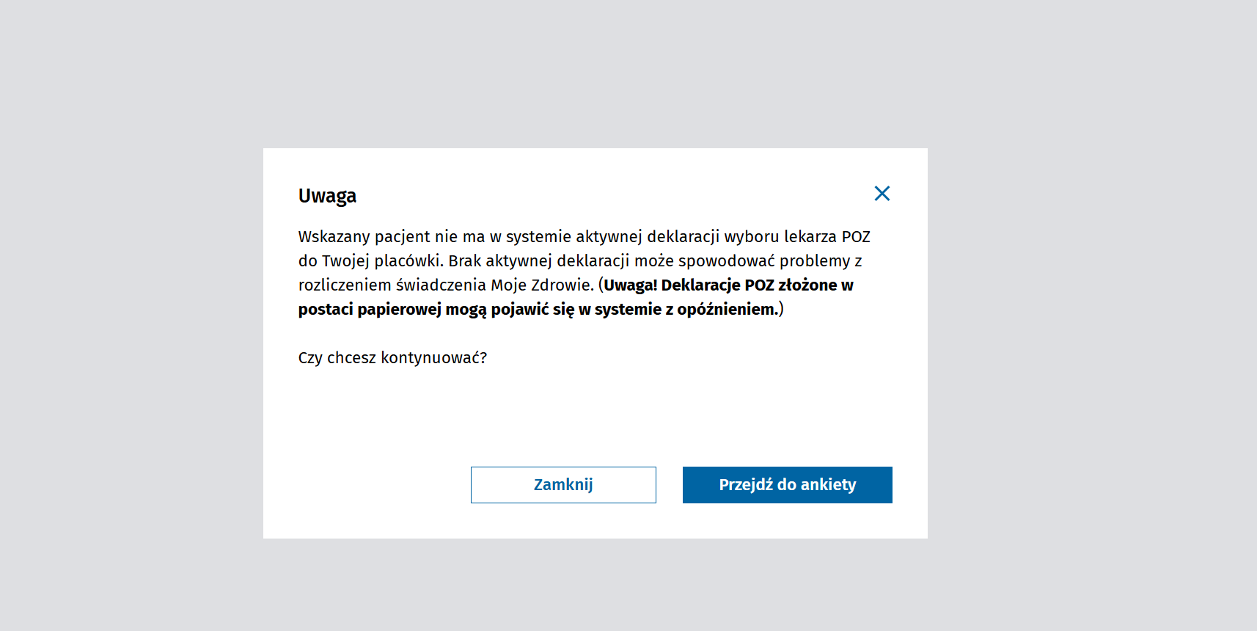Proceed with Przejdź do ankiety button
The width and height of the screenshot is (1257, 631).
[x=787, y=485]
